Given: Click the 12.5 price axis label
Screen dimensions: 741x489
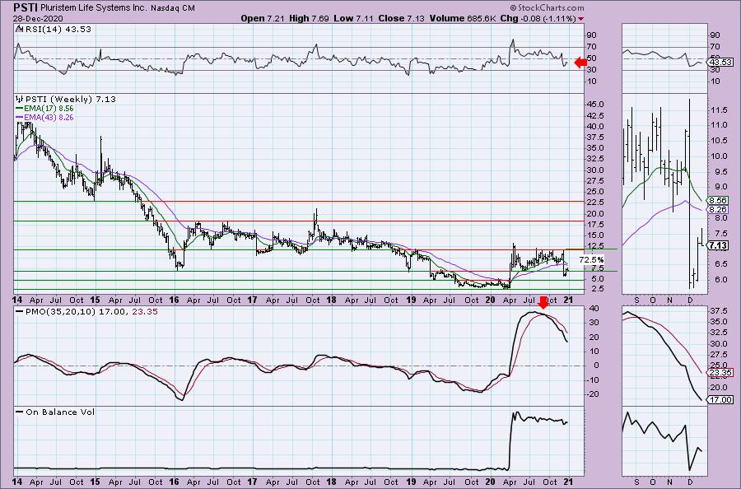Looking at the screenshot, I should click(x=595, y=245).
